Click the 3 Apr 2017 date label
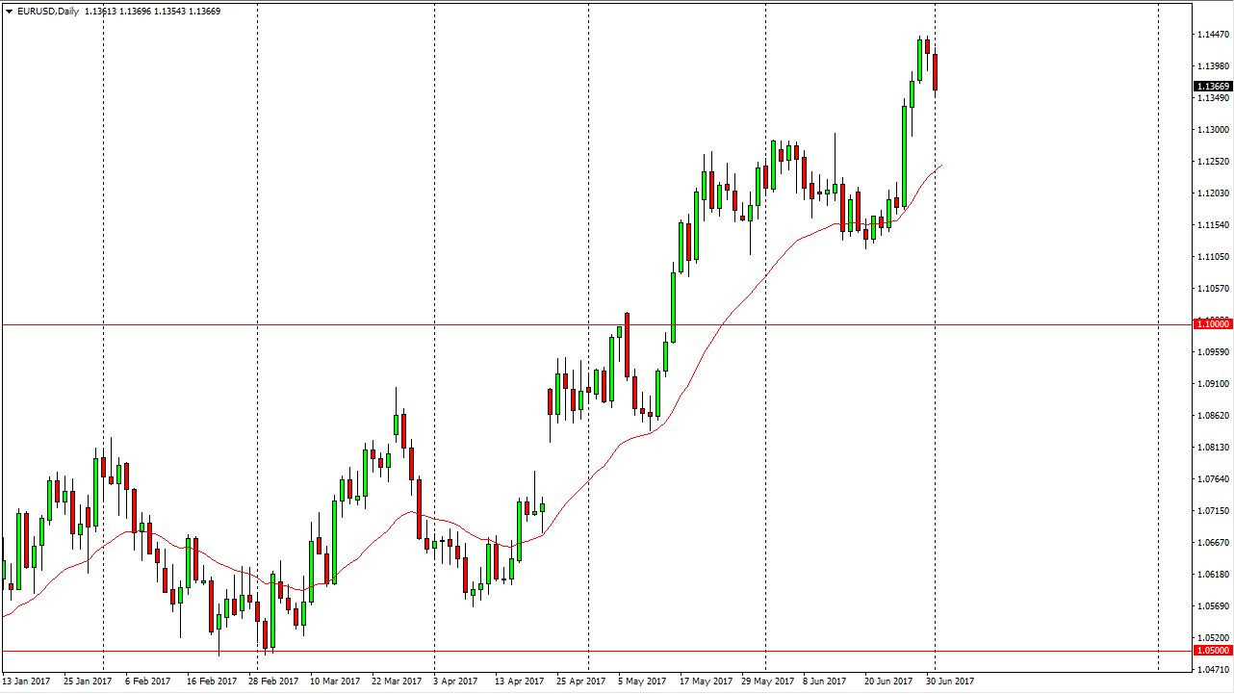 point(457,681)
